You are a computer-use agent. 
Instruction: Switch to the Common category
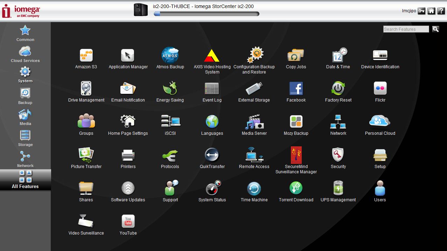tap(25, 33)
